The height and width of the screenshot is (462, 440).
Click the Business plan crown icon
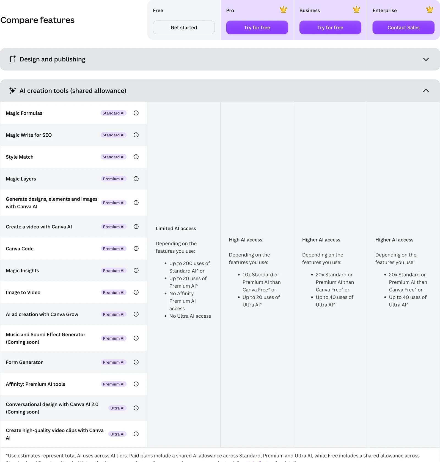[x=356, y=10]
